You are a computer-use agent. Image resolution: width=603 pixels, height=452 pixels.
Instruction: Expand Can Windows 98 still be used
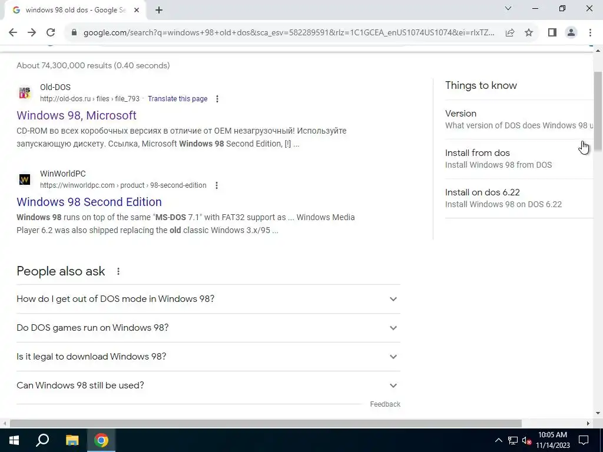(x=208, y=385)
